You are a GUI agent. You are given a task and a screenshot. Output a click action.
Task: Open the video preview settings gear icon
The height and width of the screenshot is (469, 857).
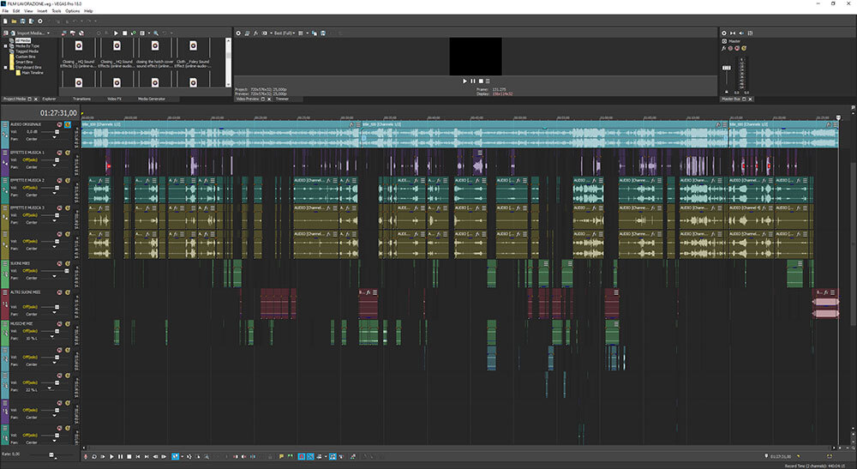click(x=238, y=33)
